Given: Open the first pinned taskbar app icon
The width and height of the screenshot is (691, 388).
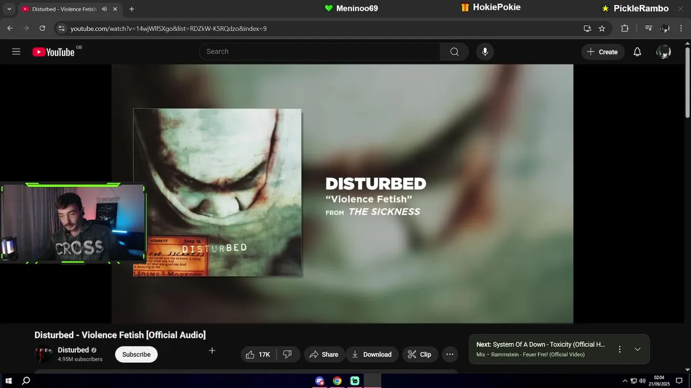Looking at the screenshot, I should (x=320, y=380).
